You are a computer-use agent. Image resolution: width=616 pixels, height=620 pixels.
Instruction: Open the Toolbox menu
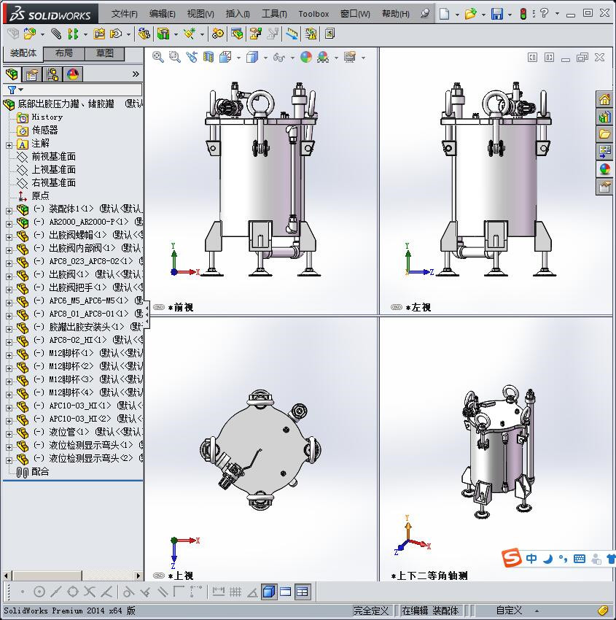313,14
